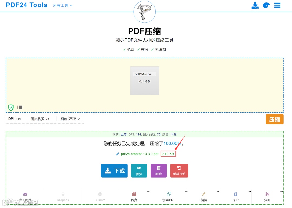The height and width of the screenshot is (208, 292).
Task: Focus the 图片品质 input field
Action: (51, 119)
